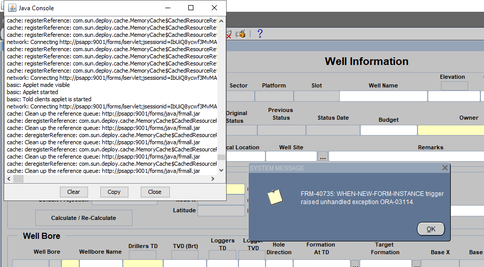484x267 pixels.
Task: Open the lookup button next to Well Site field
Action: (323, 157)
